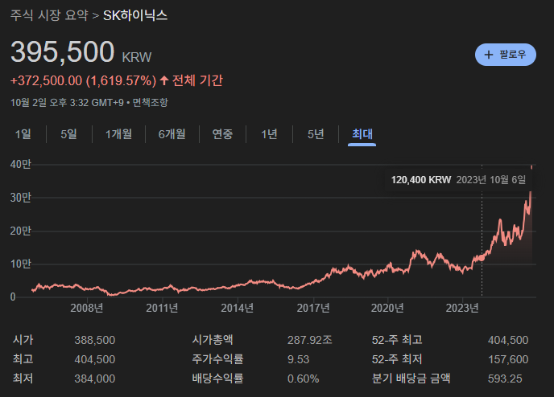The image size is (554, 397).
Task: Select the 연중 range tab
Action: point(222,134)
